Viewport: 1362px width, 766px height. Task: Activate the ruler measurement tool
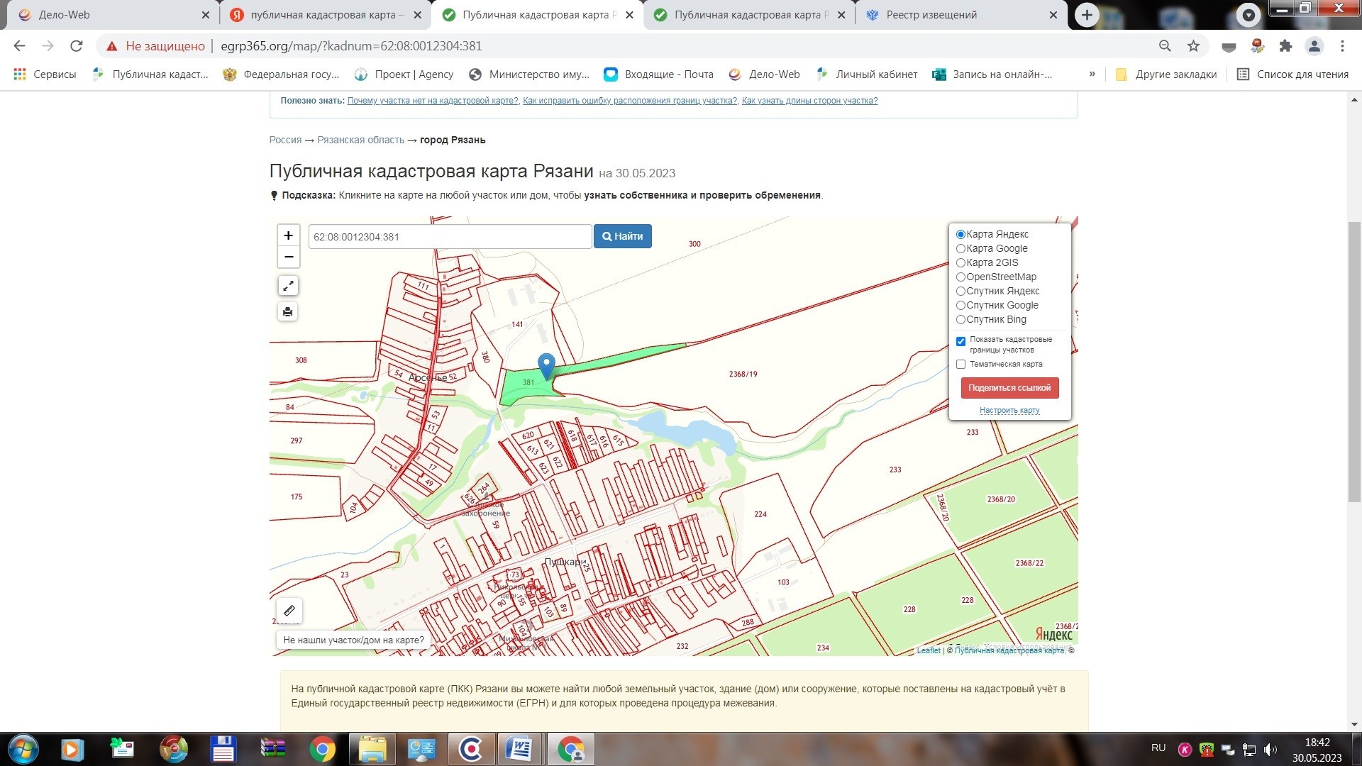pos(289,611)
